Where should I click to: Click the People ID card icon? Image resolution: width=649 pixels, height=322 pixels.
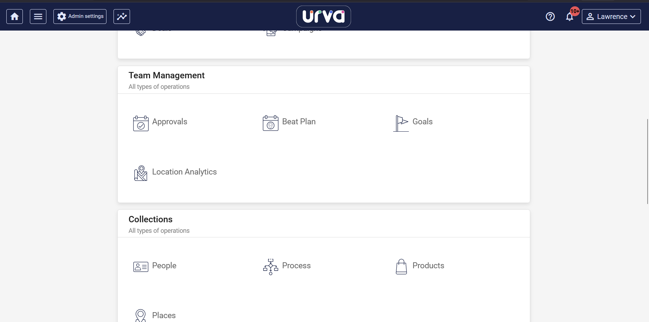141,267
